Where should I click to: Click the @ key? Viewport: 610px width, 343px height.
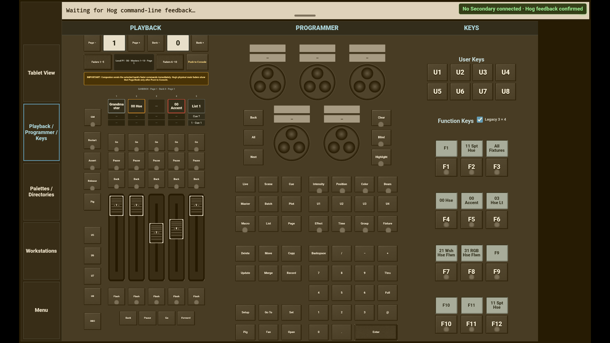point(388,313)
